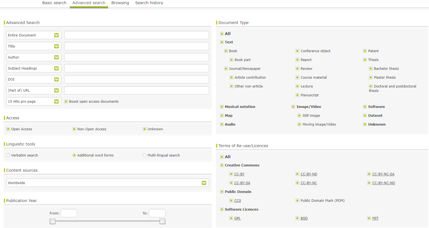
Task: Click the green arrow beside Author field
Action: coord(57,57)
